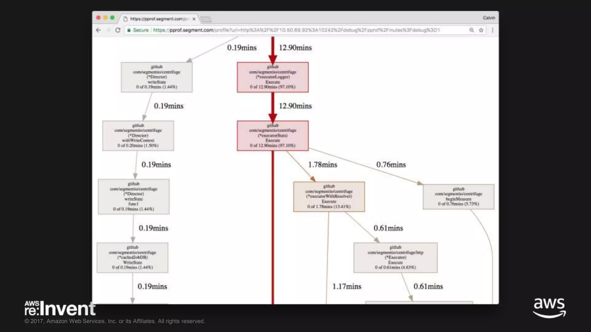Open Chrome three-dot menu
This screenshot has width=591, height=332.
pos(493,30)
